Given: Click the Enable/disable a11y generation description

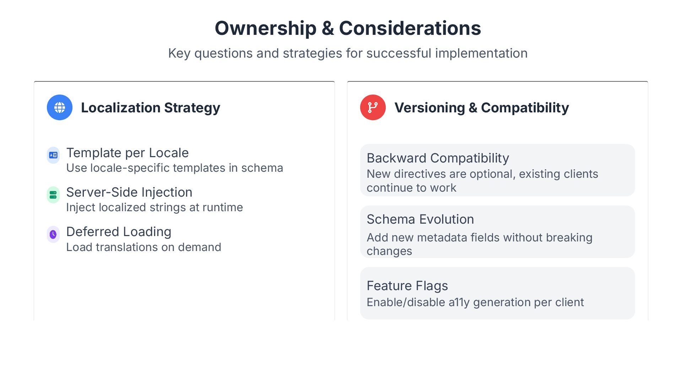Looking at the screenshot, I should tap(475, 302).
